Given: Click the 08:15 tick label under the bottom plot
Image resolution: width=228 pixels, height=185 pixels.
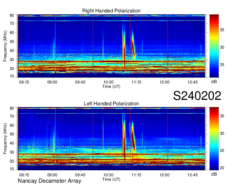Looking at the screenshot, I should tap(24, 175).
